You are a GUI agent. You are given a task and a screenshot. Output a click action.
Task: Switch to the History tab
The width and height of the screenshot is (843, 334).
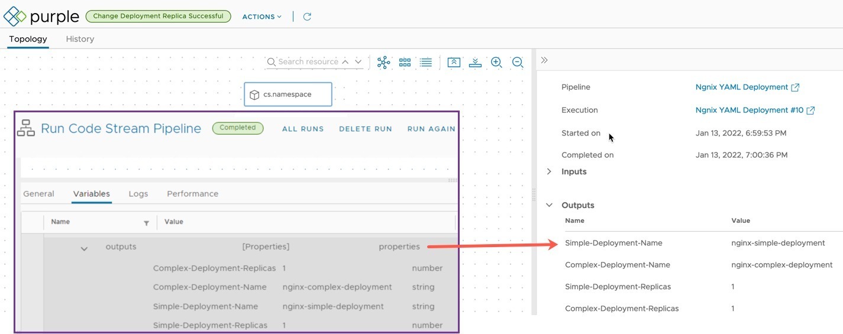click(x=80, y=39)
